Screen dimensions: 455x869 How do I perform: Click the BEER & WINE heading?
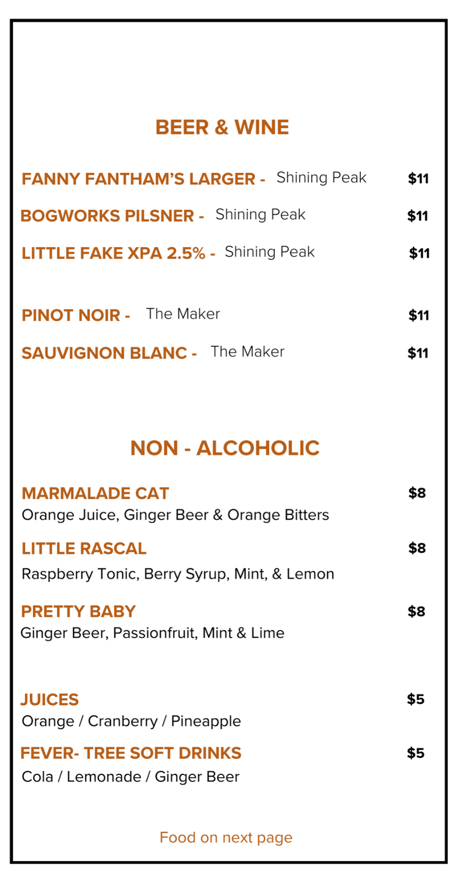tap(222, 127)
